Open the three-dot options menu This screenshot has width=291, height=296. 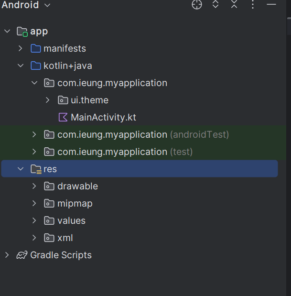[x=253, y=4]
